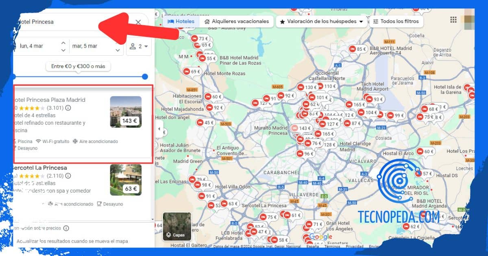488x256 pixels.
Task: Move check-in date forward with up chevron
Action: click(x=63, y=42)
